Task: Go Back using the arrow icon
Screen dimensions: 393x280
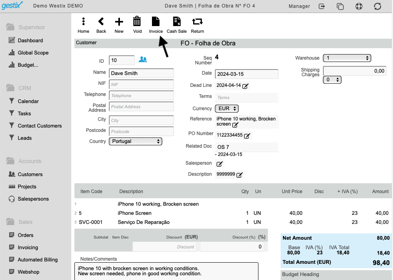Action: [x=101, y=25]
